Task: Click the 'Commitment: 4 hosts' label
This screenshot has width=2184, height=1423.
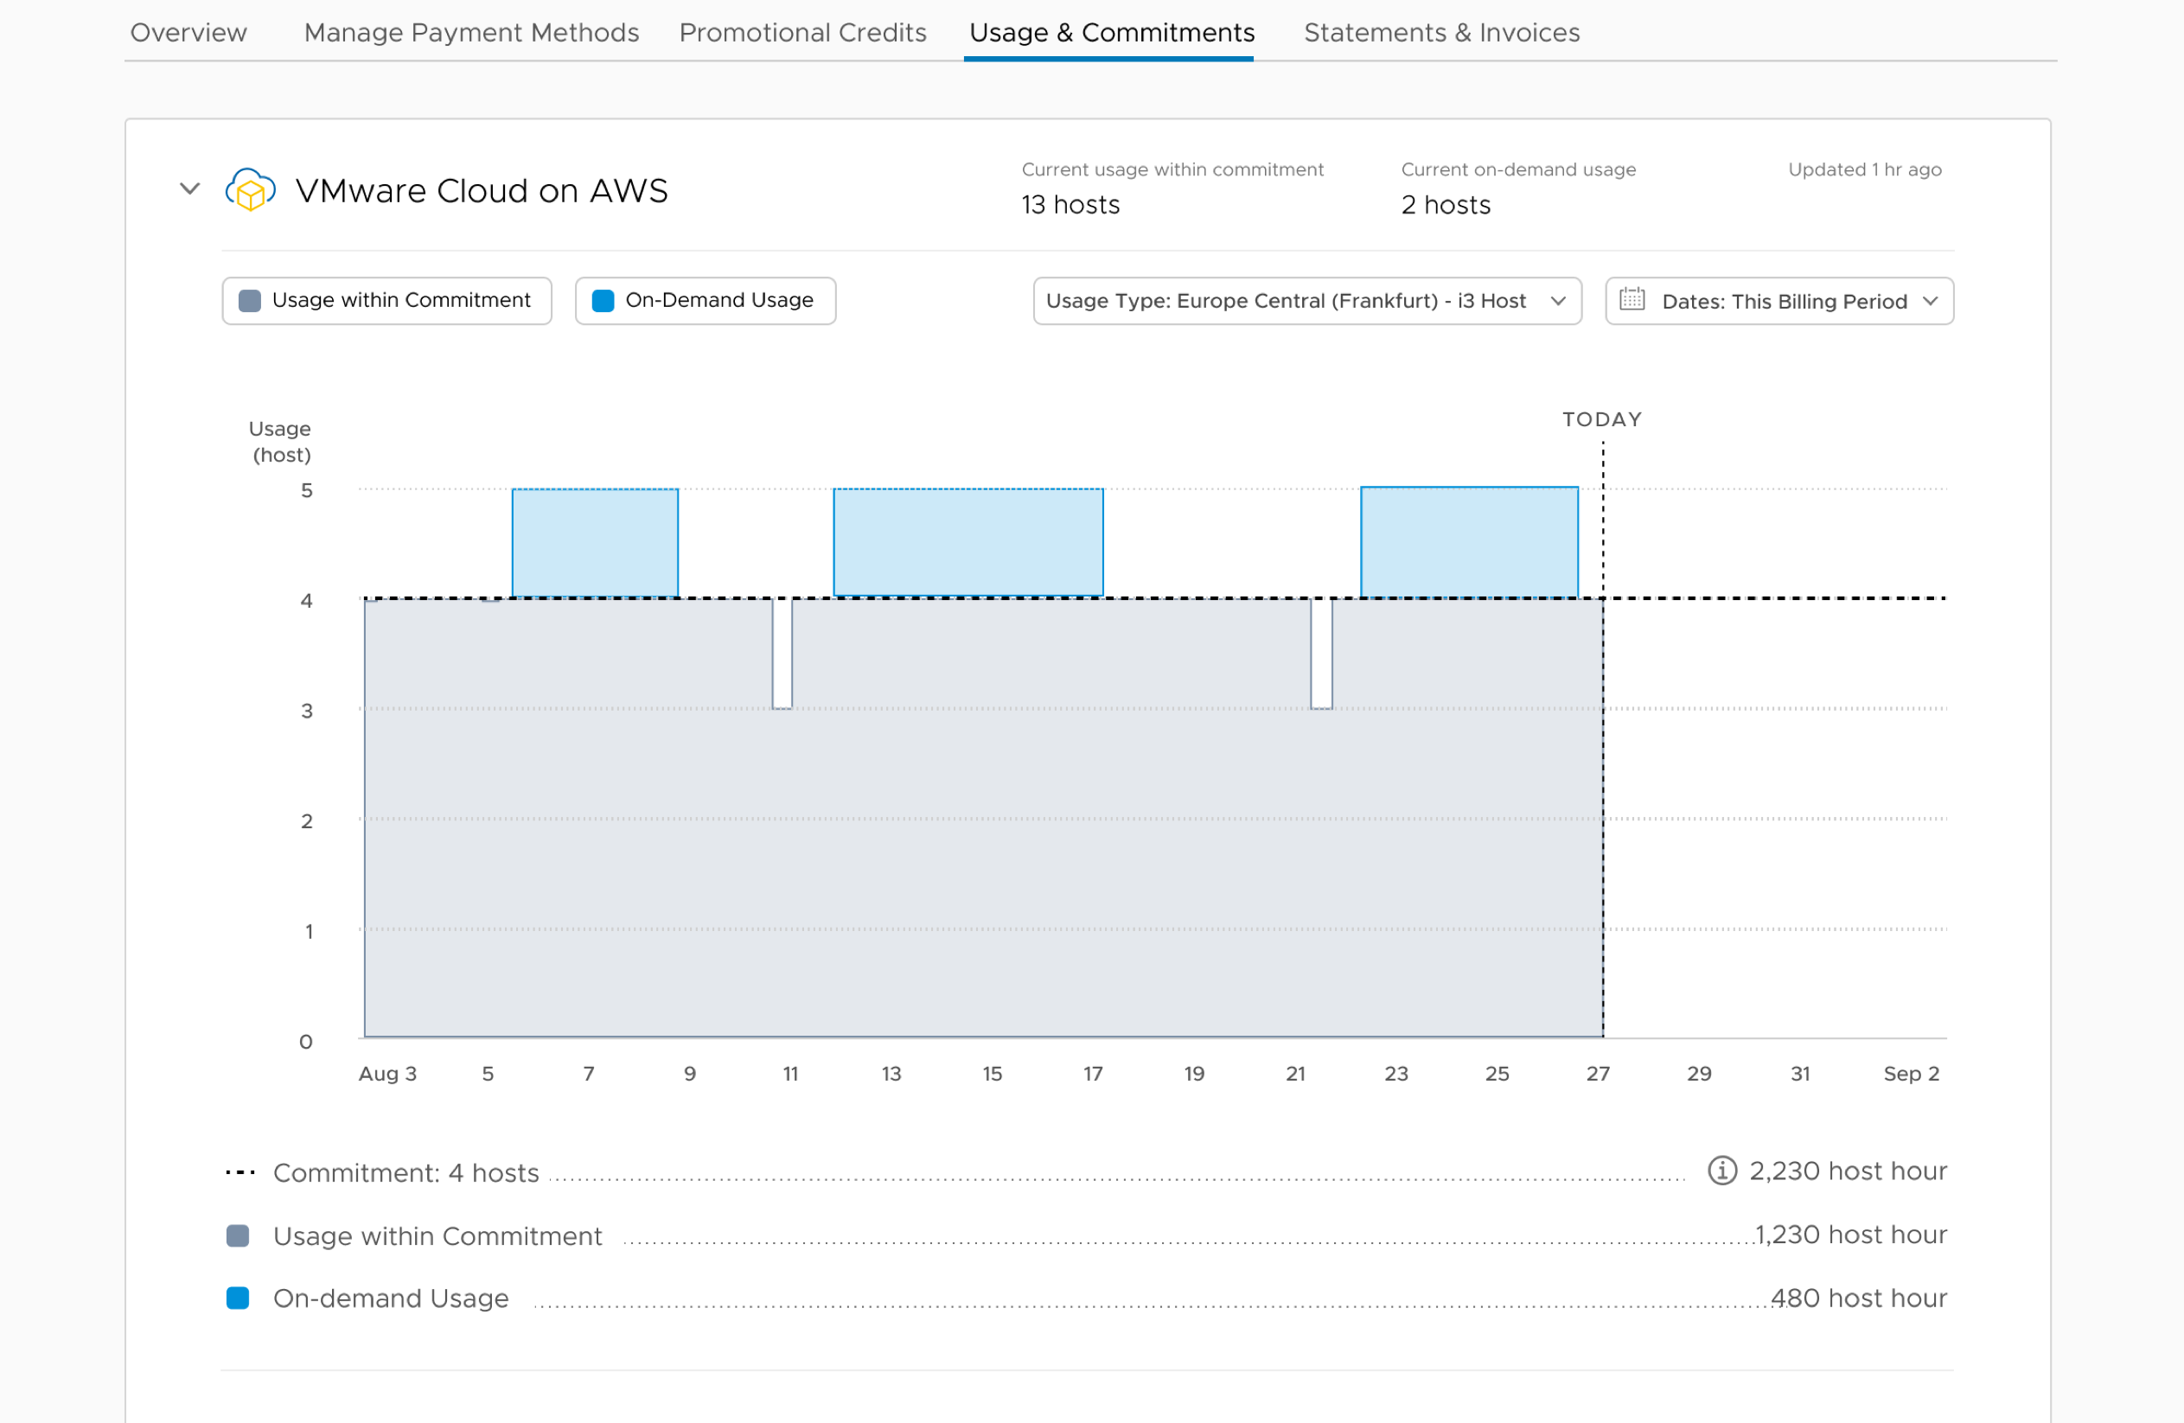Action: [406, 1172]
